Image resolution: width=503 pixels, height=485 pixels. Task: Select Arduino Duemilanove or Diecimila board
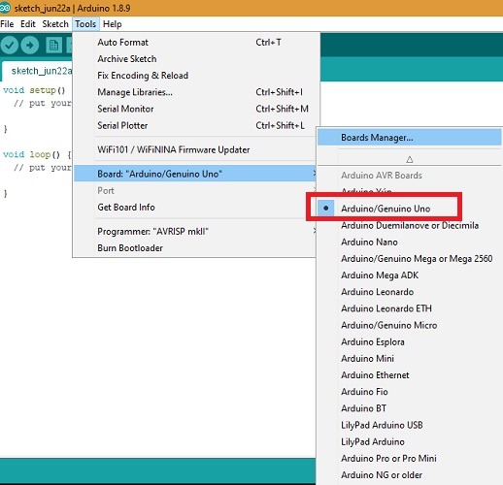[410, 225]
